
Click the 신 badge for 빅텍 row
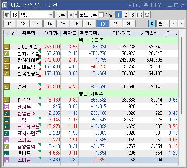point(7,120)
